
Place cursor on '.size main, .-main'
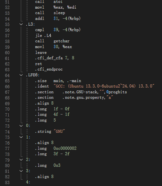[58, 81]
